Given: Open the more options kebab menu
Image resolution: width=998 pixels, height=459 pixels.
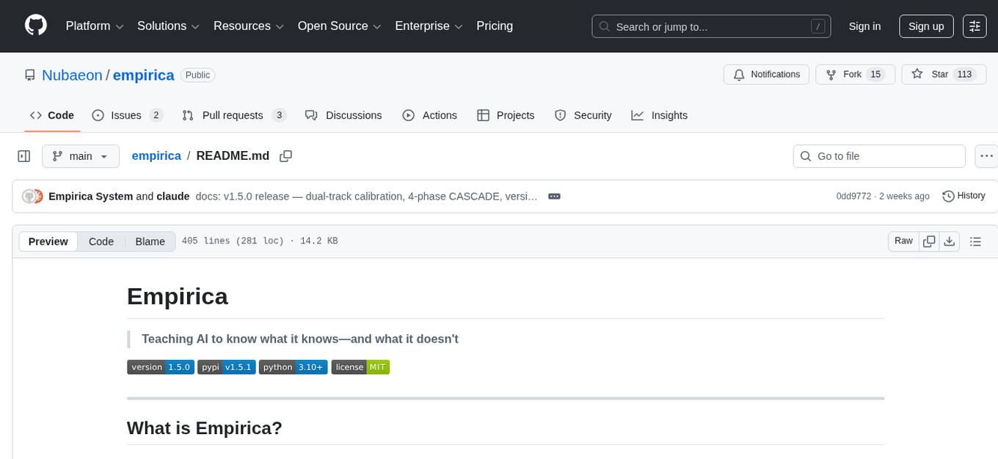Looking at the screenshot, I should [x=986, y=155].
